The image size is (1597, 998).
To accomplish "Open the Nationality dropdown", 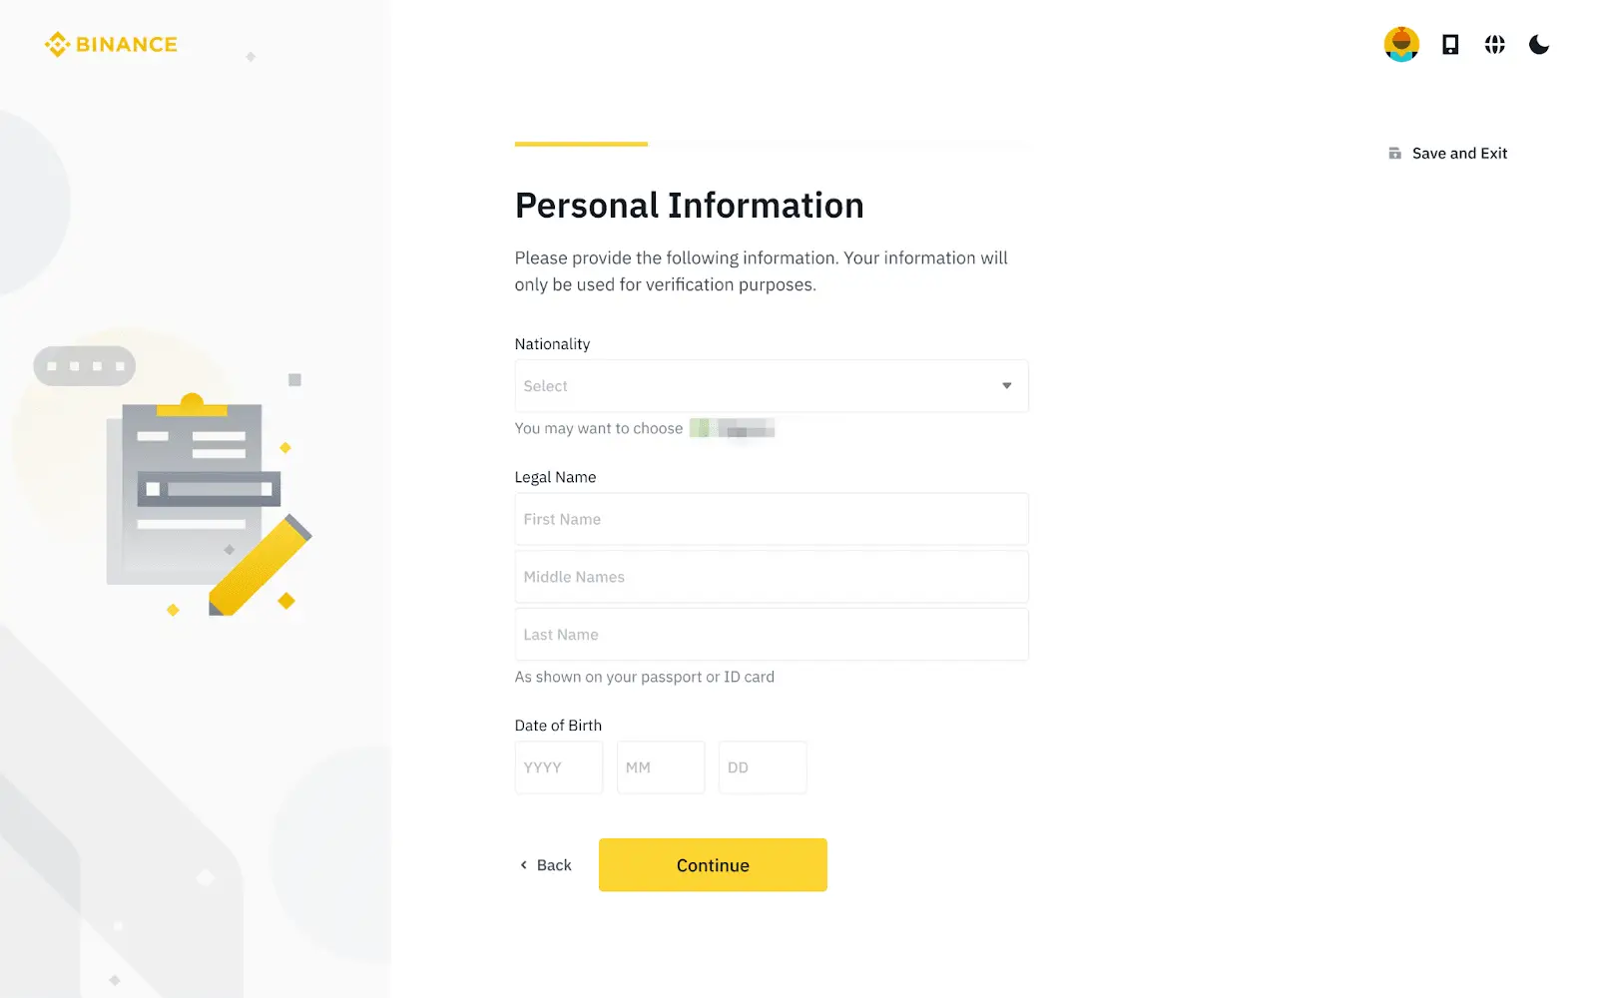I will point(759,386).
